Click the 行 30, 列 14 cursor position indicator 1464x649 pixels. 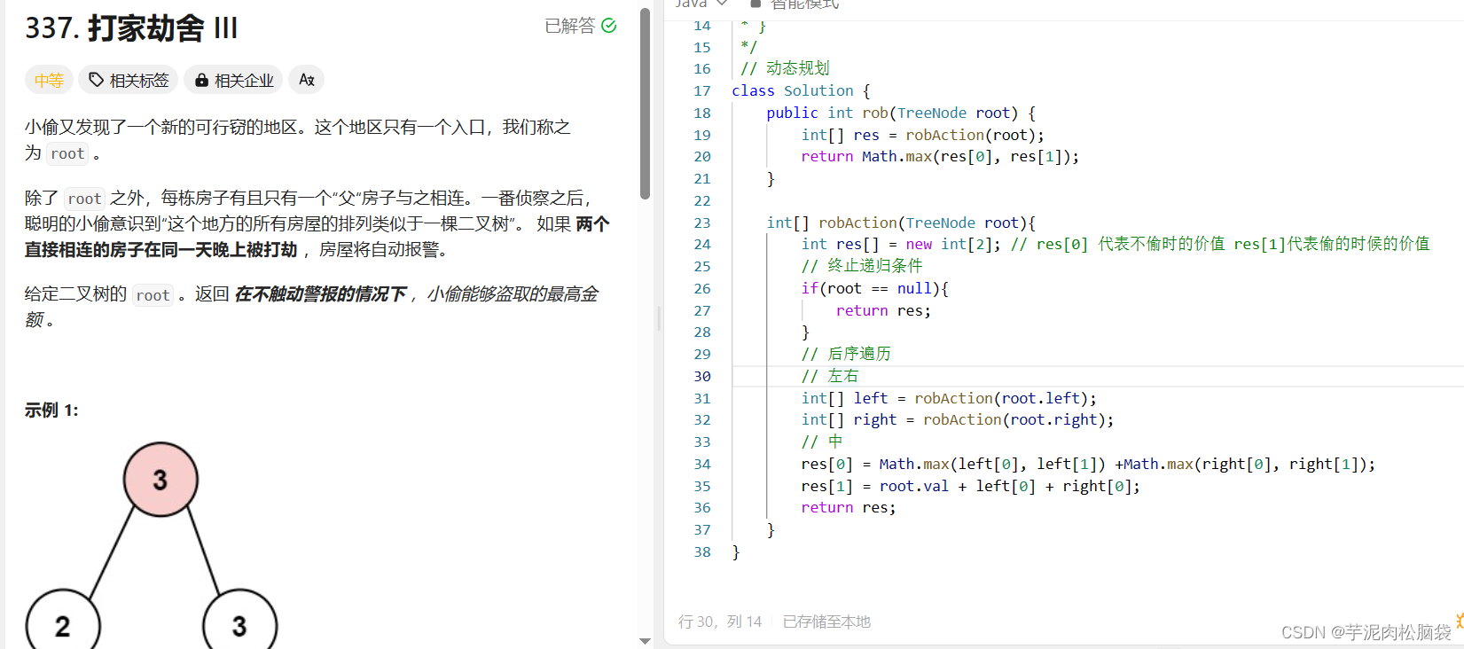tap(720, 622)
